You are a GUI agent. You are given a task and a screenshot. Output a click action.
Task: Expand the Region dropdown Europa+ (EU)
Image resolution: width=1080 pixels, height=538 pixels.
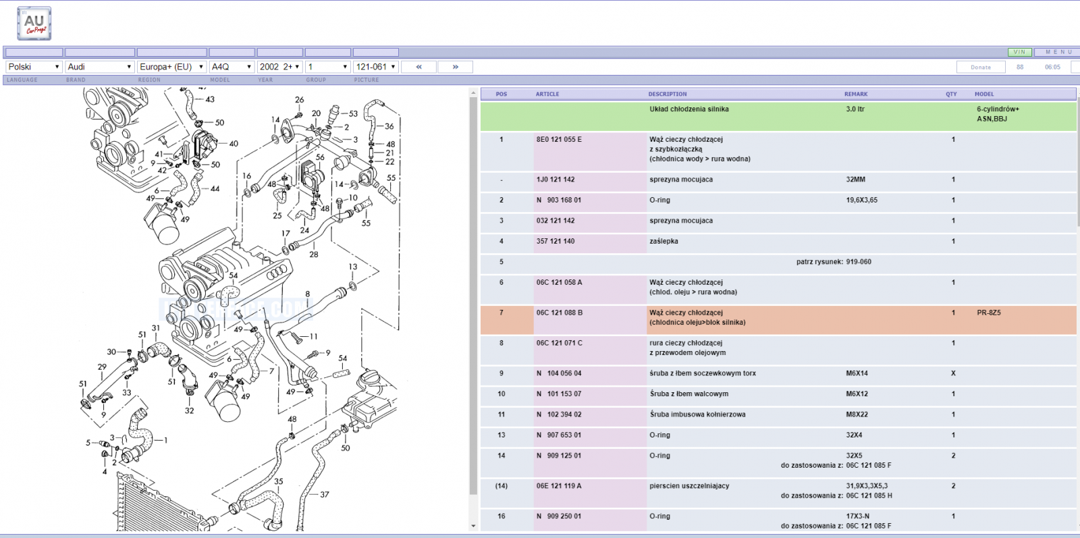coord(171,67)
